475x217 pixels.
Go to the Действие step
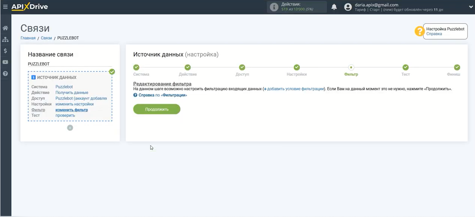(x=188, y=67)
